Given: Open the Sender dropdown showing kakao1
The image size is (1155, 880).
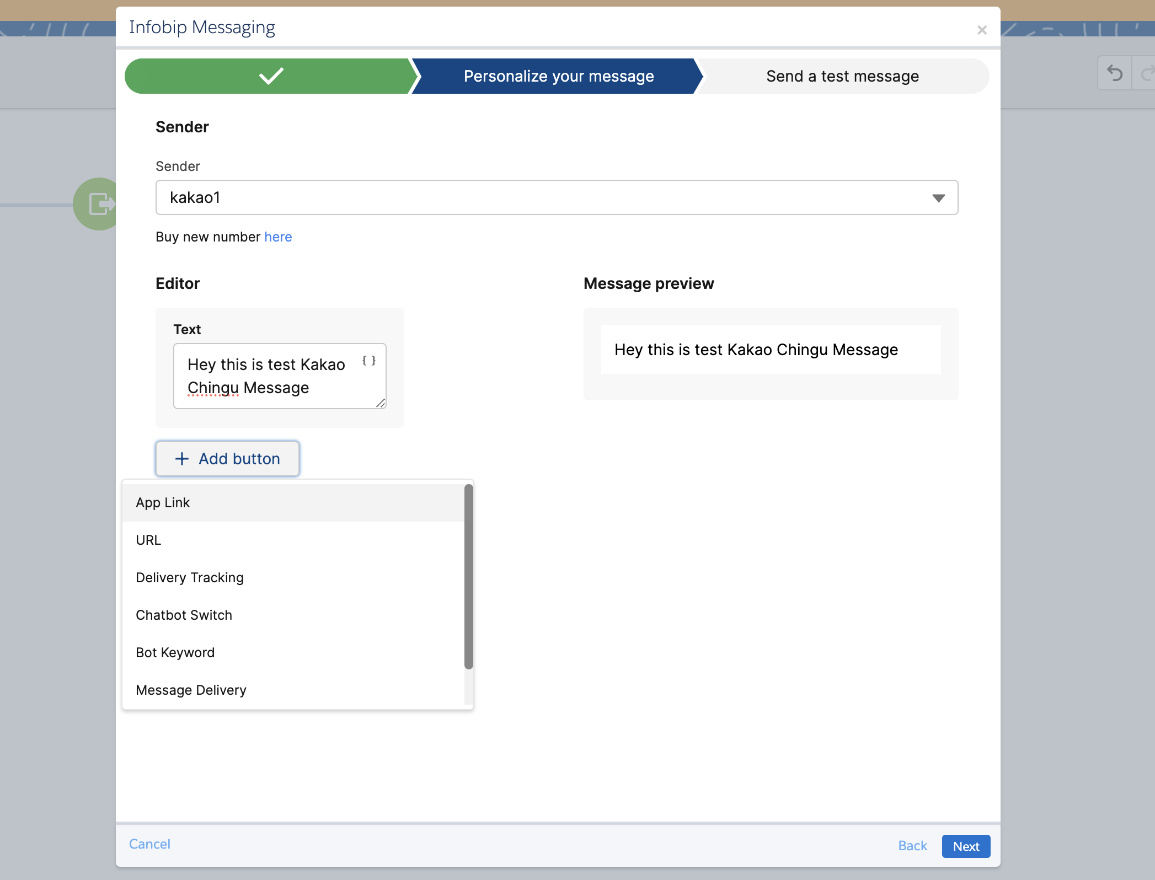Looking at the screenshot, I should tap(557, 197).
